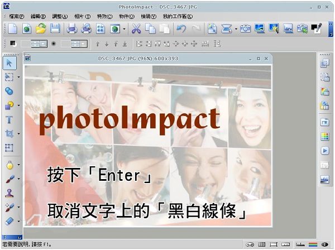
Task: Select the sparkle brush tool
Action: [x=9, y=207]
